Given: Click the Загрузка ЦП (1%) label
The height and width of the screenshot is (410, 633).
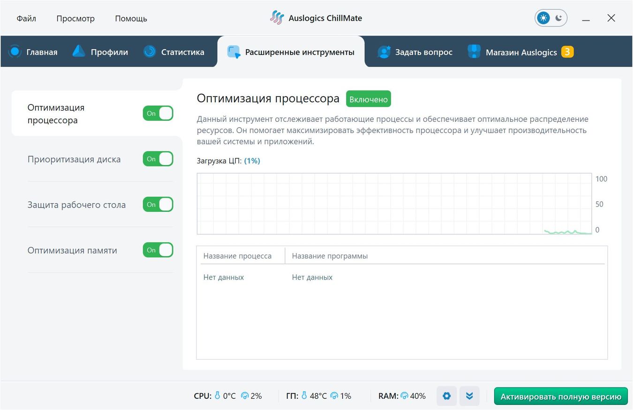Looking at the screenshot, I should pos(228,161).
